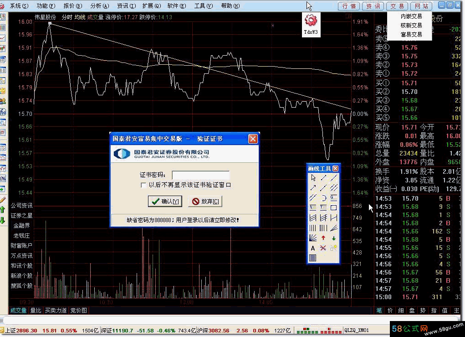
Task: Select the 笔 tab in quote panel
Action: pos(379,311)
